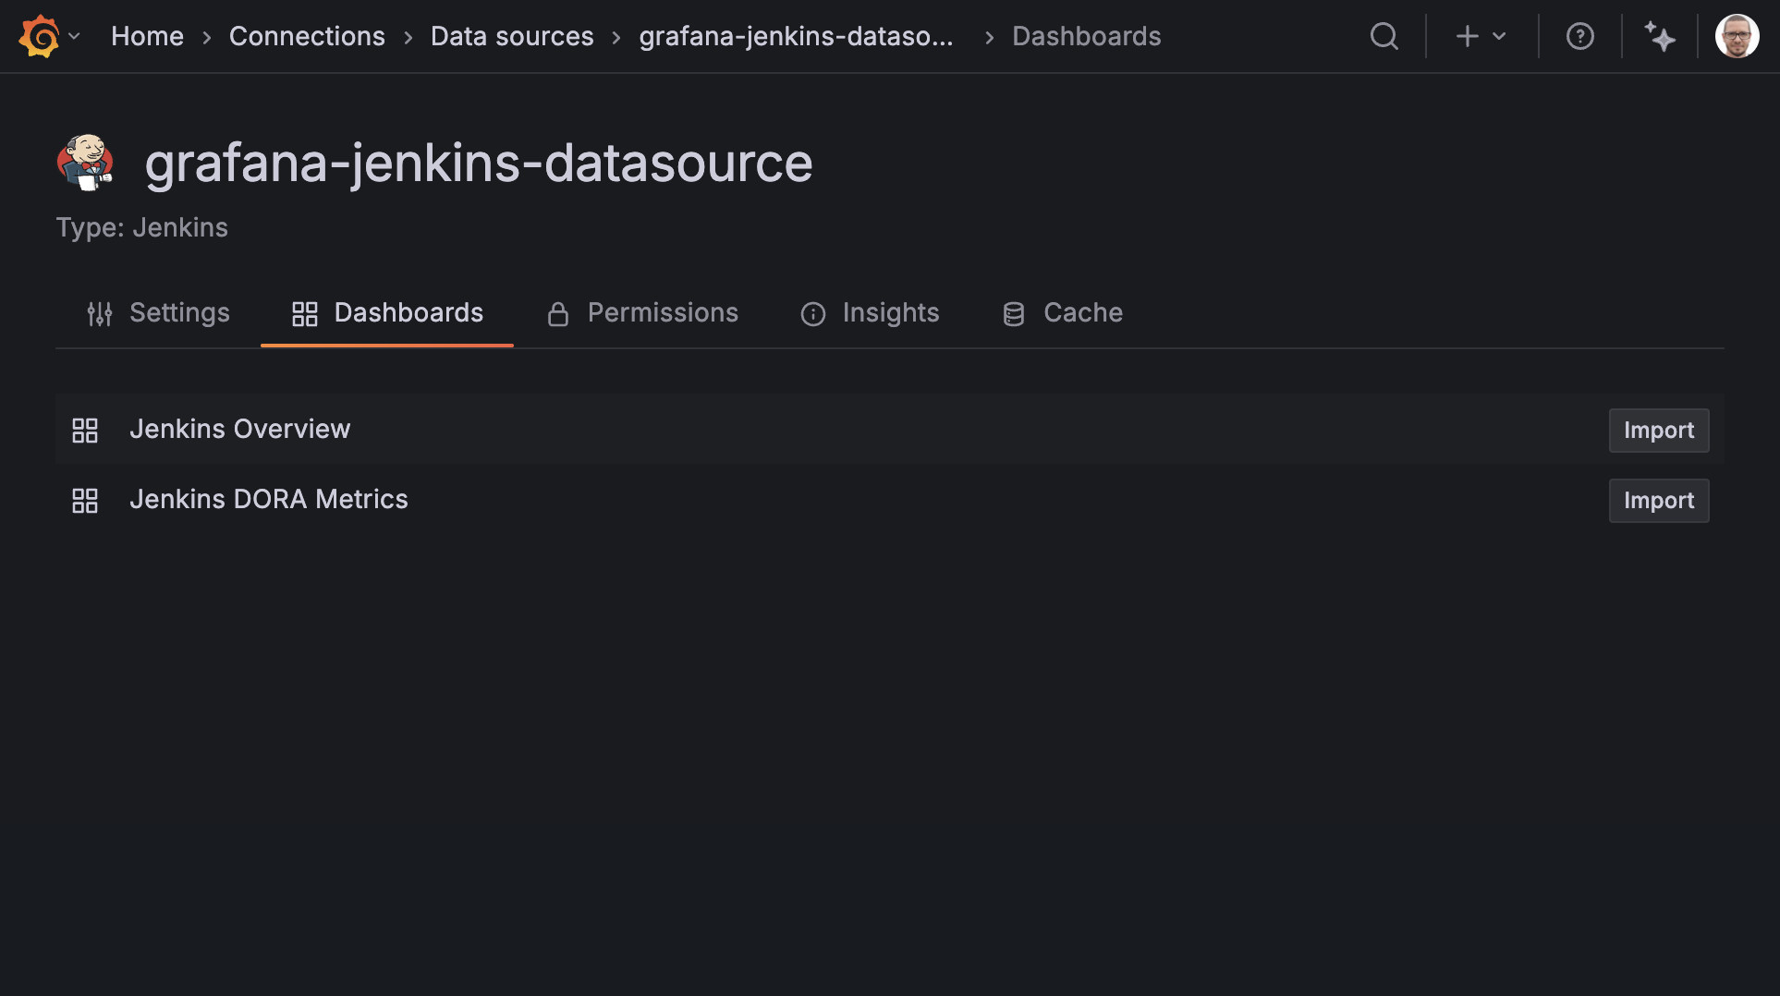Open the plus dropdown in the top bar
Image resolution: width=1780 pixels, height=996 pixels.
[1479, 37]
